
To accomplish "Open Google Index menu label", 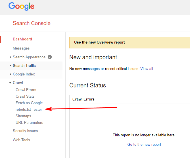I will pos(24,74).
